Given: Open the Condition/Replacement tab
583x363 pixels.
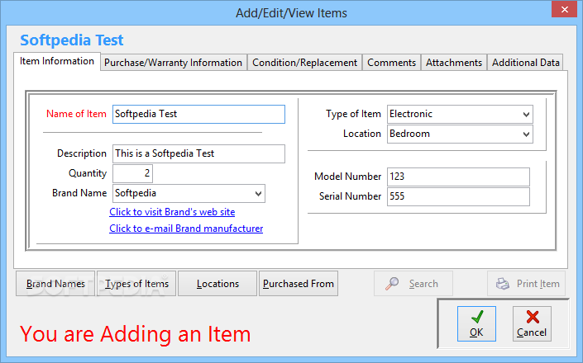Looking at the screenshot, I should 304,63.
